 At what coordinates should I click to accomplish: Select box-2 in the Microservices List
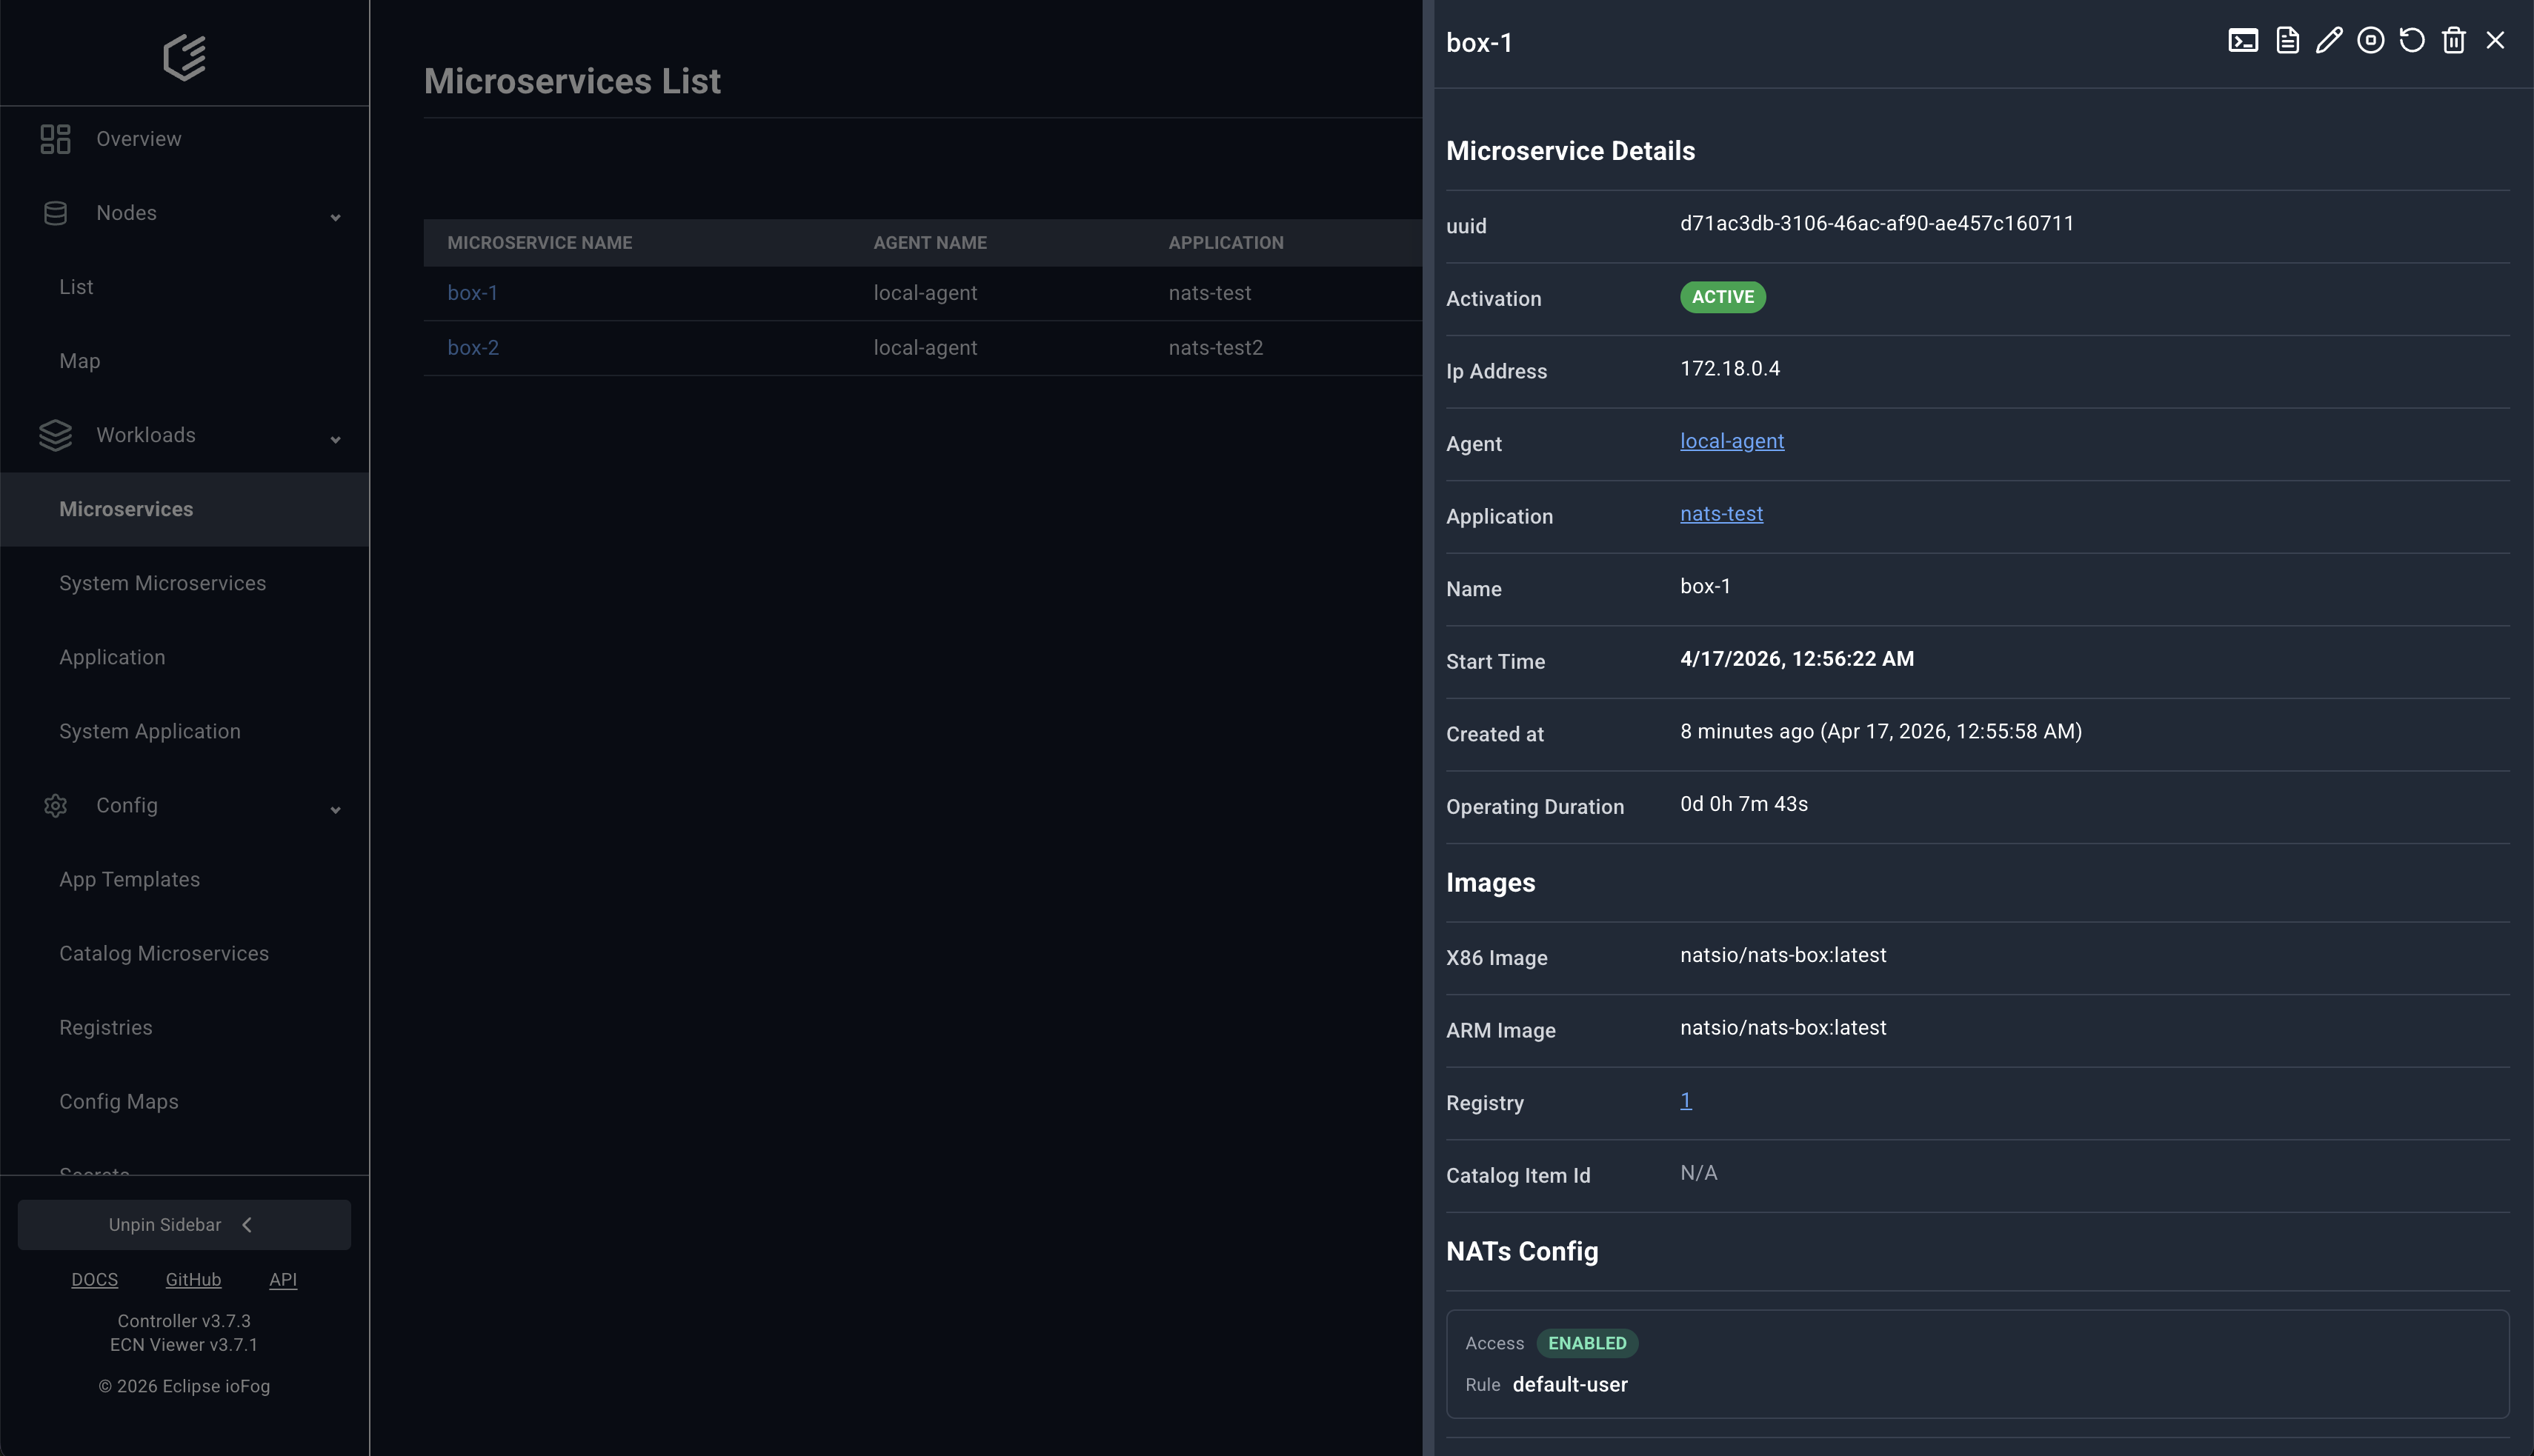(473, 347)
